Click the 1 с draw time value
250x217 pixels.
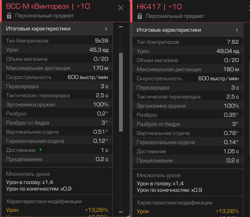105,150
